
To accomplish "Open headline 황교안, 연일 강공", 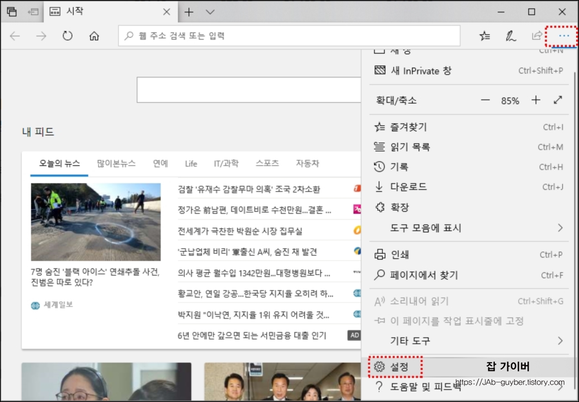I will (255, 294).
